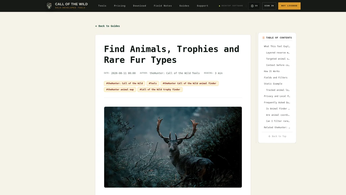Click the deer hero image
346x195 pixels.
coord(173,147)
